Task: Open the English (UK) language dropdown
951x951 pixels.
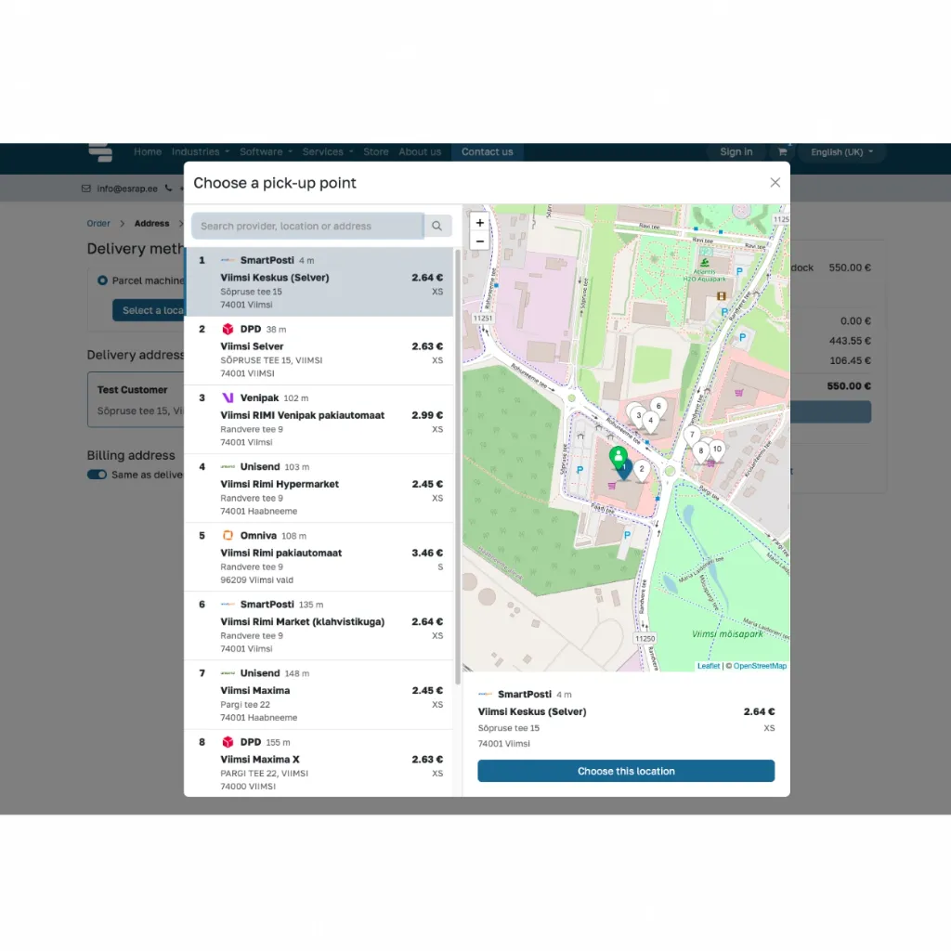Action: point(841,151)
